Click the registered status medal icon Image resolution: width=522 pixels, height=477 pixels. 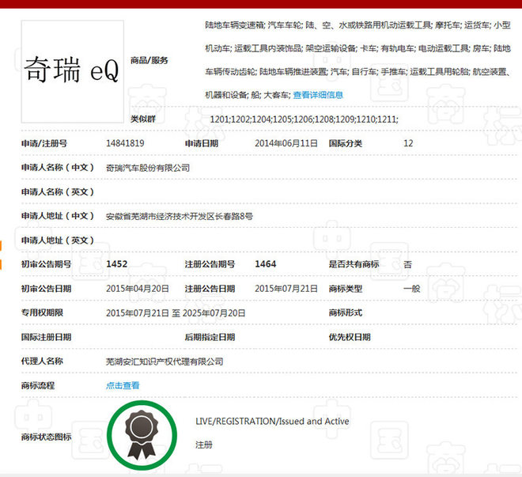tap(142, 435)
